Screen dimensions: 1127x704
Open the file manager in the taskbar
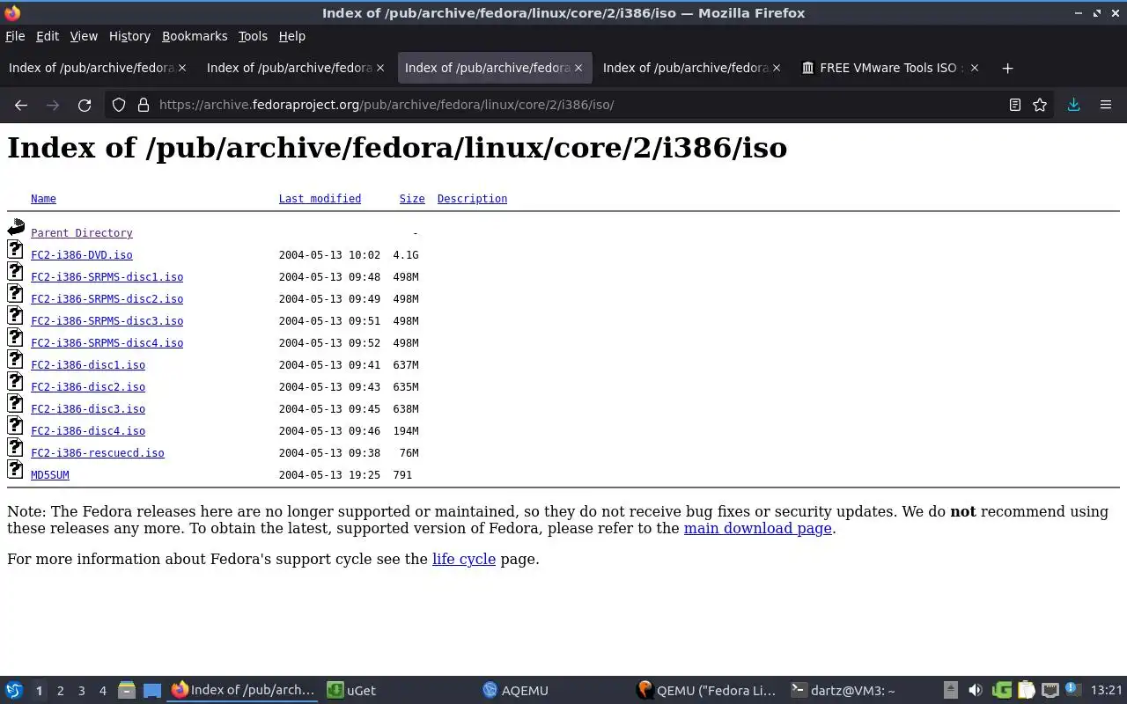coord(126,691)
